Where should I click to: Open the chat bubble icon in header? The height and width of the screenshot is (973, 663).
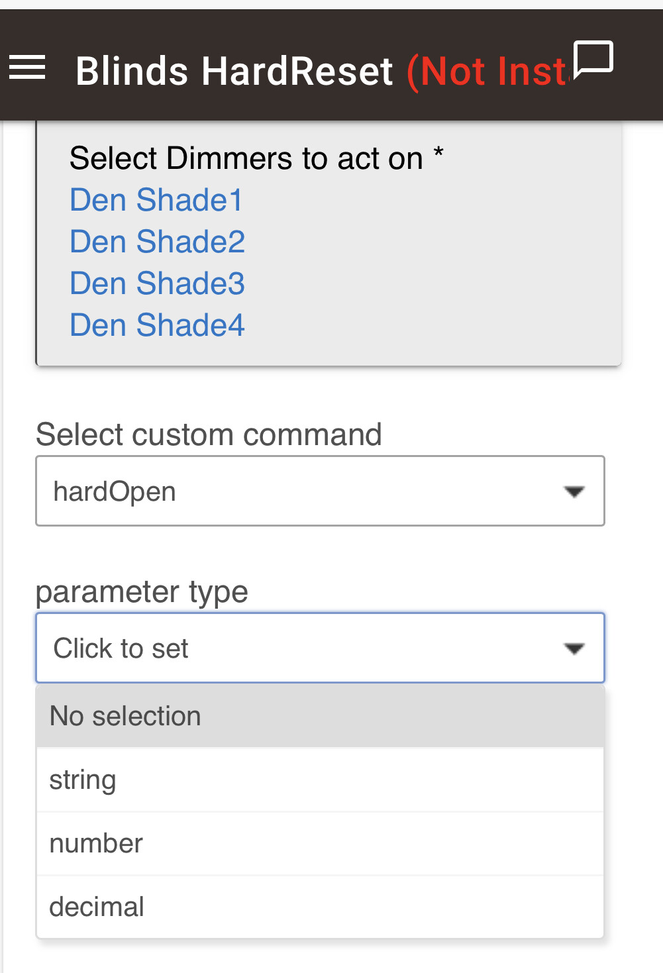click(x=593, y=60)
